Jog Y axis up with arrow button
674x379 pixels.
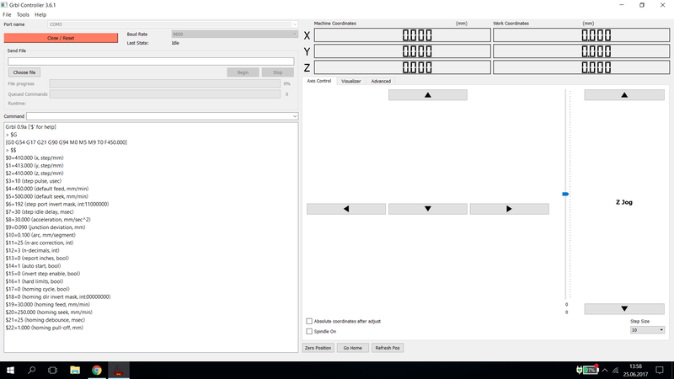click(428, 95)
